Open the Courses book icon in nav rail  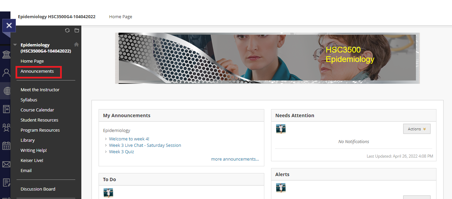coord(6,109)
